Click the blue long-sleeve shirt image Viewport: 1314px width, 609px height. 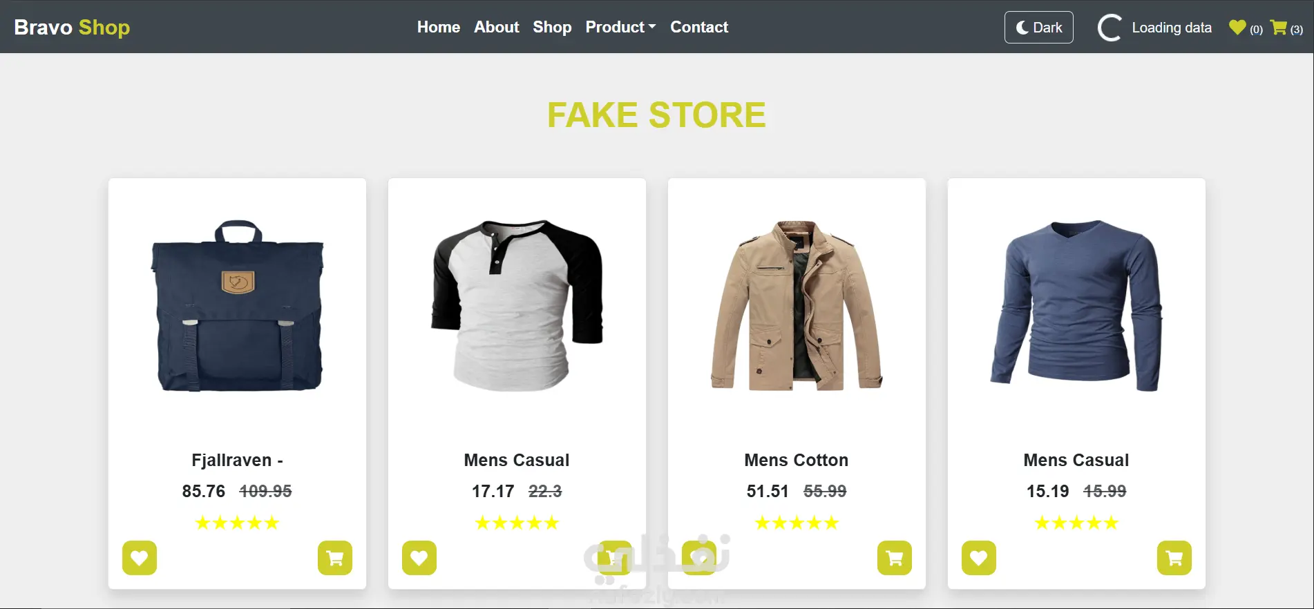point(1076,306)
